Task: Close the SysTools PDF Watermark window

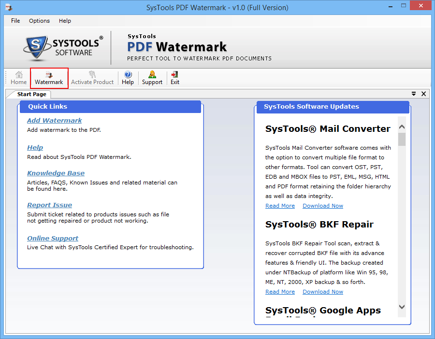Action: click(421, 5)
